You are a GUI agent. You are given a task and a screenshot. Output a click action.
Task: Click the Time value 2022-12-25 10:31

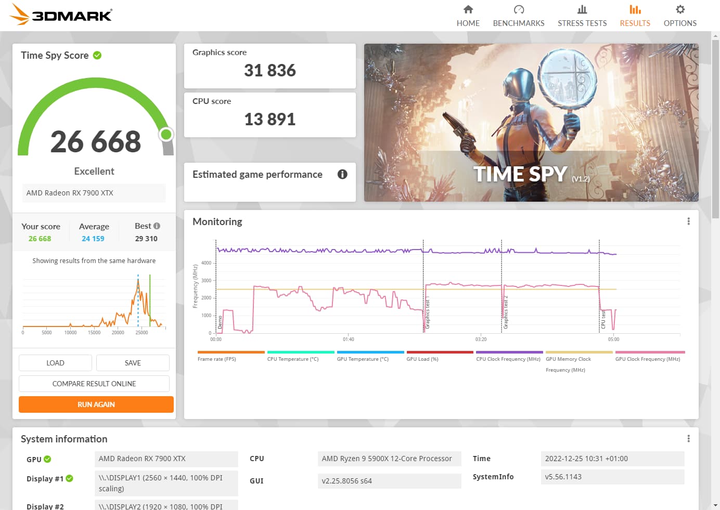pyautogui.click(x=612, y=459)
